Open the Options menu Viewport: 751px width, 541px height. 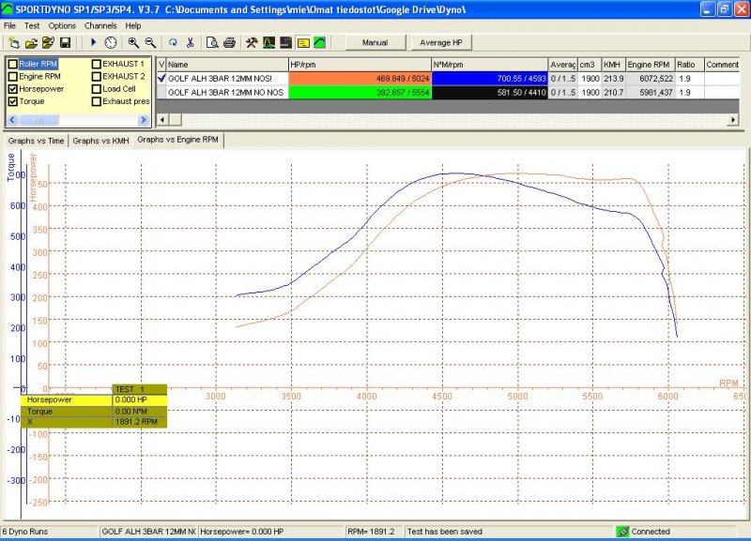(x=62, y=25)
